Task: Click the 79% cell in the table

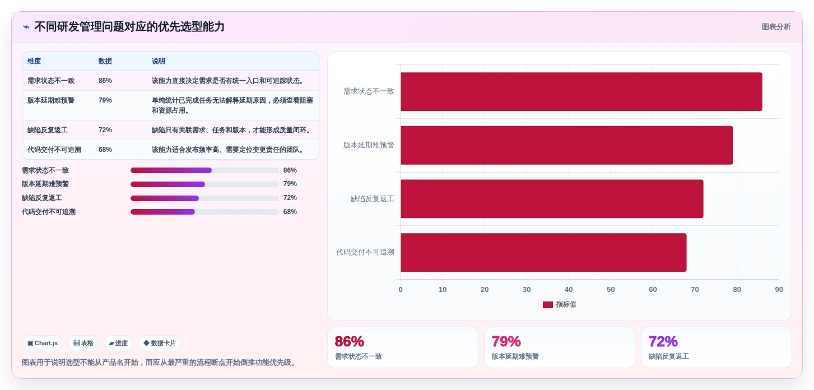Action: click(105, 100)
